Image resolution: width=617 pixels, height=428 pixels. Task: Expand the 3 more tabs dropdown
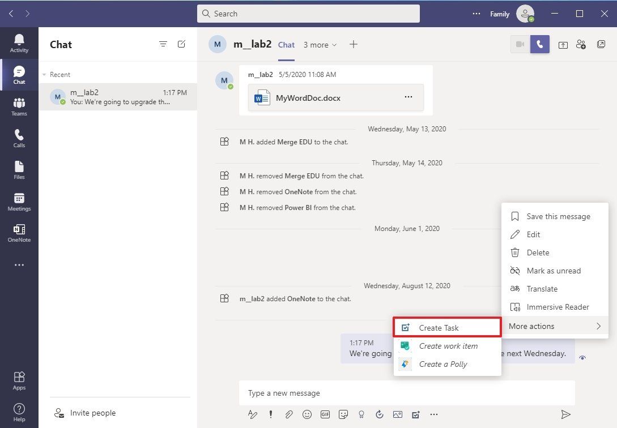[x=320, y=44]
